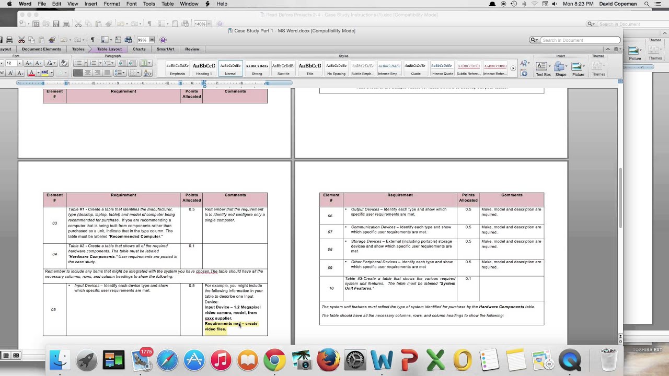Screen dimensions: 669x376
Task: Select the Format Painter brush icon
Action: pos(52,40)
